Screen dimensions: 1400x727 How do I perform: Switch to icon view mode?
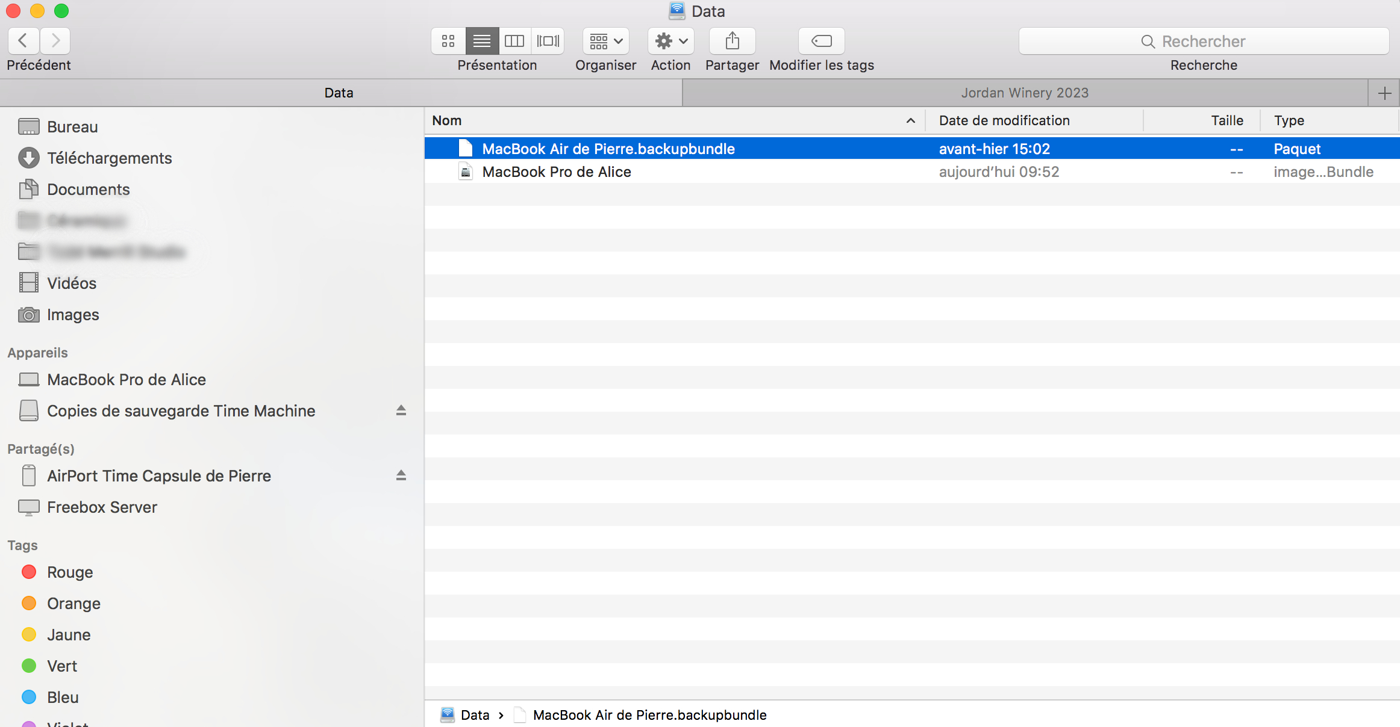click(448, 41)
